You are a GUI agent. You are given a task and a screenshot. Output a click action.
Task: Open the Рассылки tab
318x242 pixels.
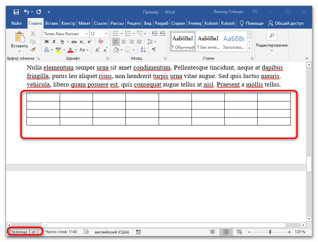(x=117, y=23)
